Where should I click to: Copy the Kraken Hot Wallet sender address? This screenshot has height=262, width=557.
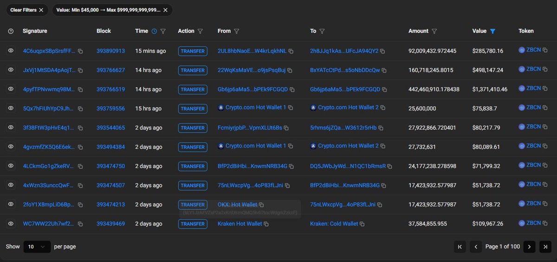(266, 224)
